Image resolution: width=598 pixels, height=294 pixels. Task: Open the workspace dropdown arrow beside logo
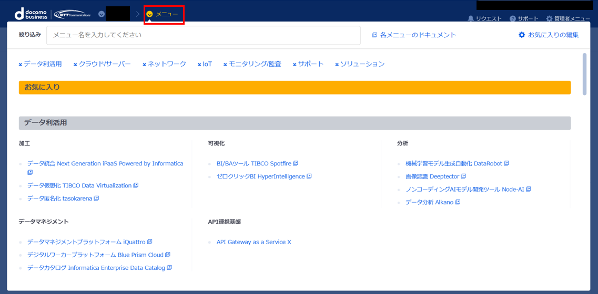tap(102, 14)
